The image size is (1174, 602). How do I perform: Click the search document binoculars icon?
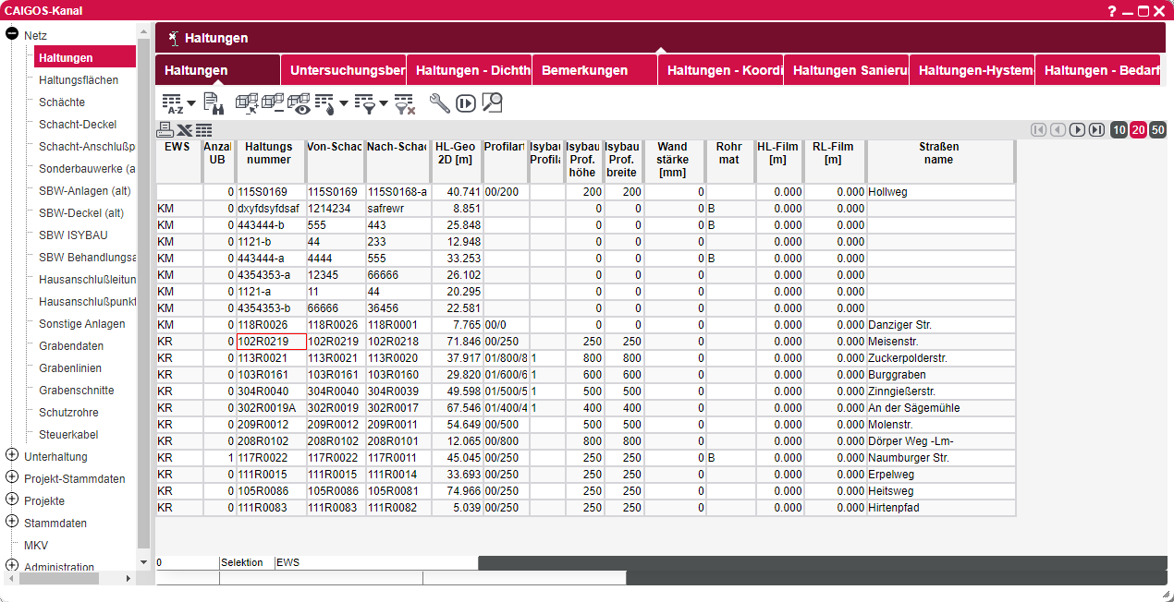tap(214, 103)
